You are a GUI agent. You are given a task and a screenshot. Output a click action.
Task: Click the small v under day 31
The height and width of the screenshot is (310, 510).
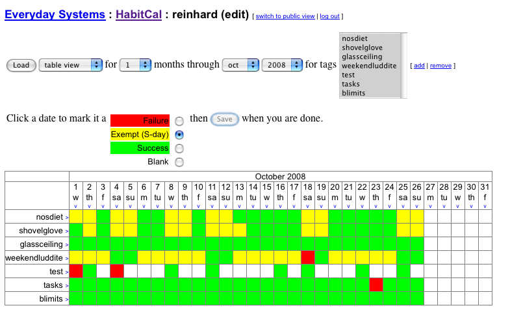click(x=485, y=206)
